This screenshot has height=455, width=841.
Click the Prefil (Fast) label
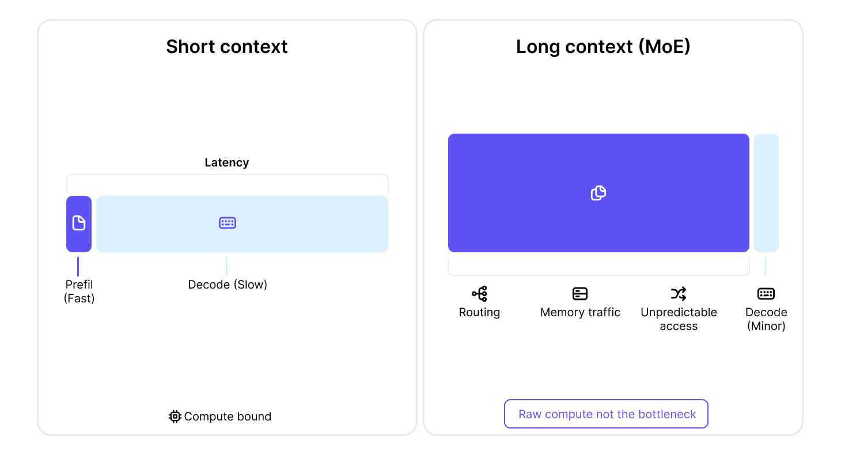coord(79,291)
